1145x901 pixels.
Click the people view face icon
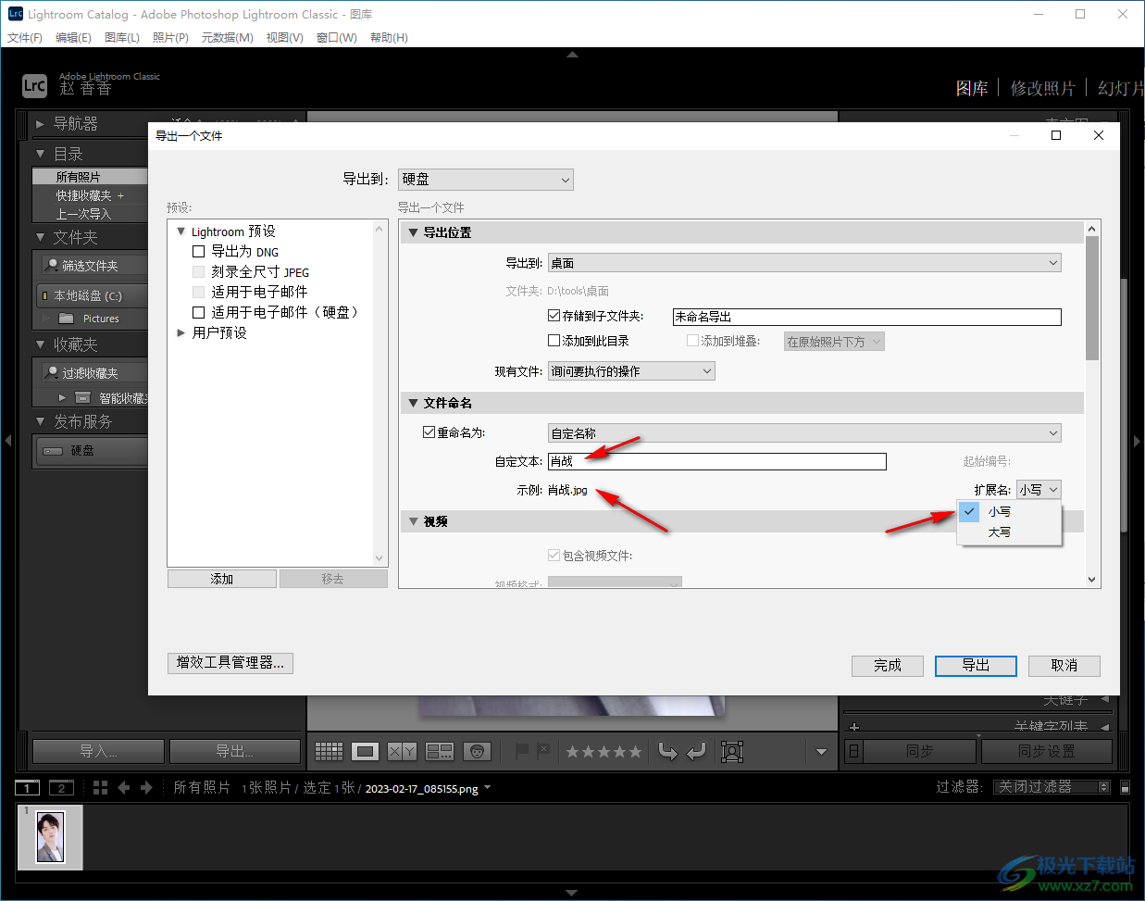477,751
